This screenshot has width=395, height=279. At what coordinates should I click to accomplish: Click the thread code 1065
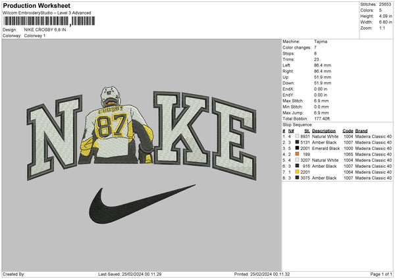coord(348,155)
